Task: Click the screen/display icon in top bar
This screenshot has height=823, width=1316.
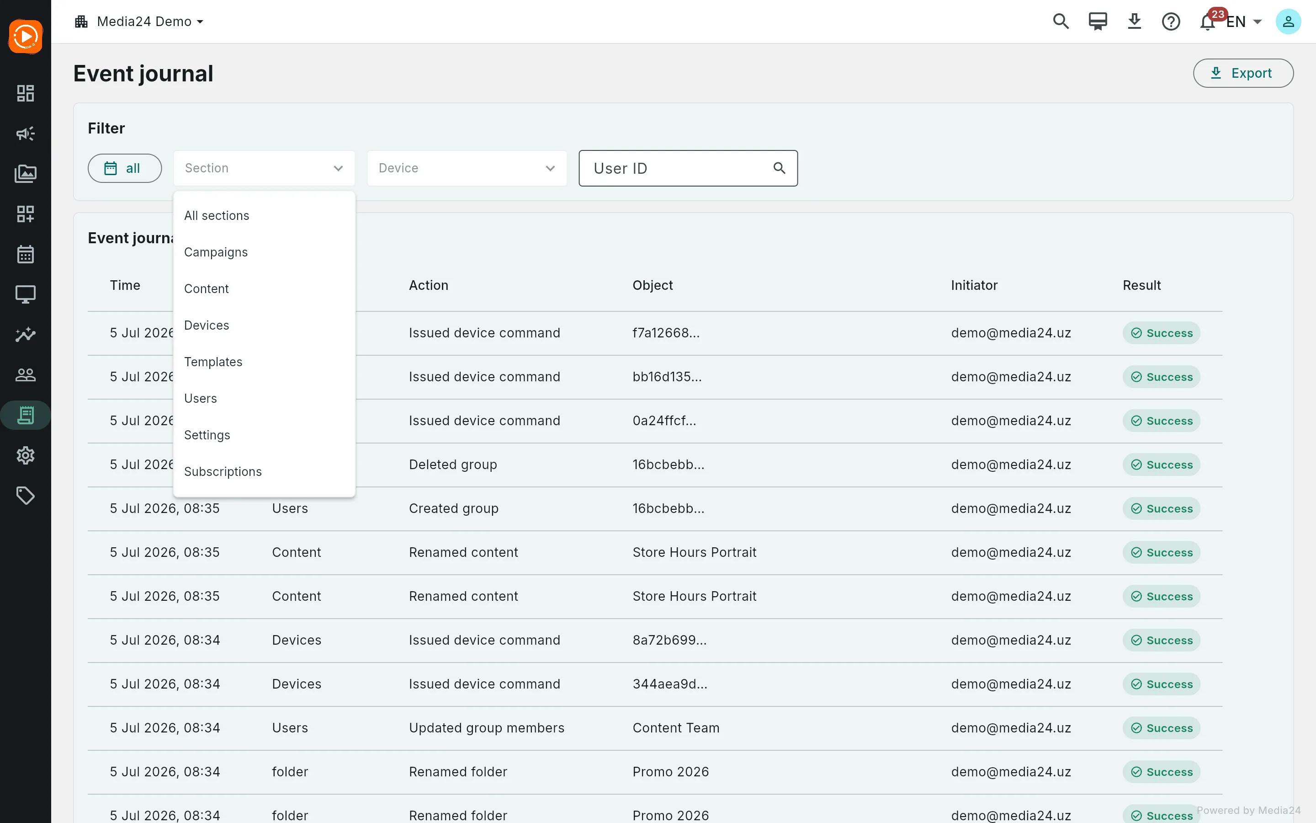Action: point(1098,21)
